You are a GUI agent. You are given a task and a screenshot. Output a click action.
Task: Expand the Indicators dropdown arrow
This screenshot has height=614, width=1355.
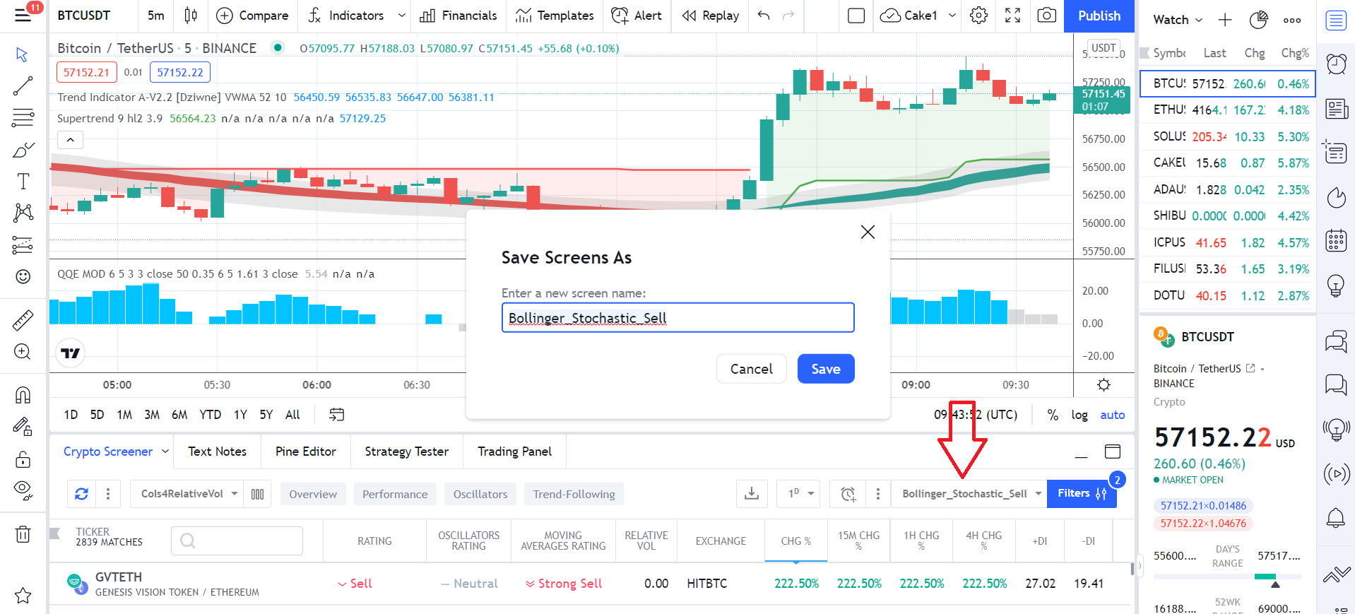tap(402, 16)
